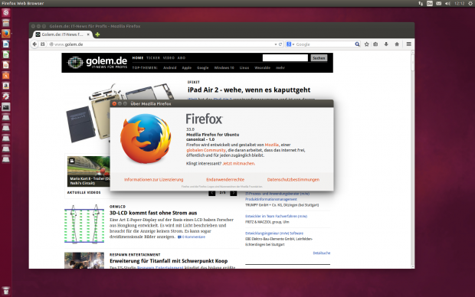Click the 'Detailsuche' link
This screenshot has width=475, height=297.
[322, 253]
